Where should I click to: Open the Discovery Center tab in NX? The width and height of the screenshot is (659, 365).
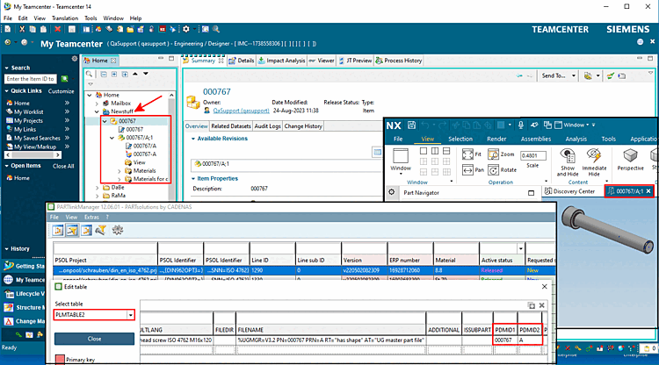coord(570,191)
